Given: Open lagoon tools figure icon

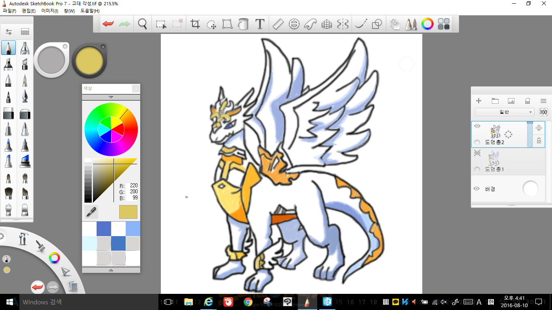Looking at the screenshot, I should tap(23, 239).
